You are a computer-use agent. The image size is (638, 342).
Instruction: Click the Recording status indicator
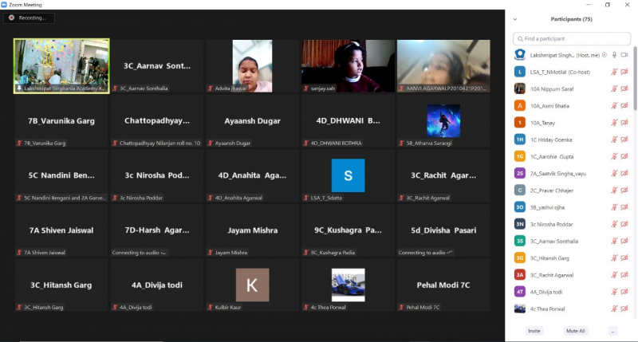click(27, 18)
